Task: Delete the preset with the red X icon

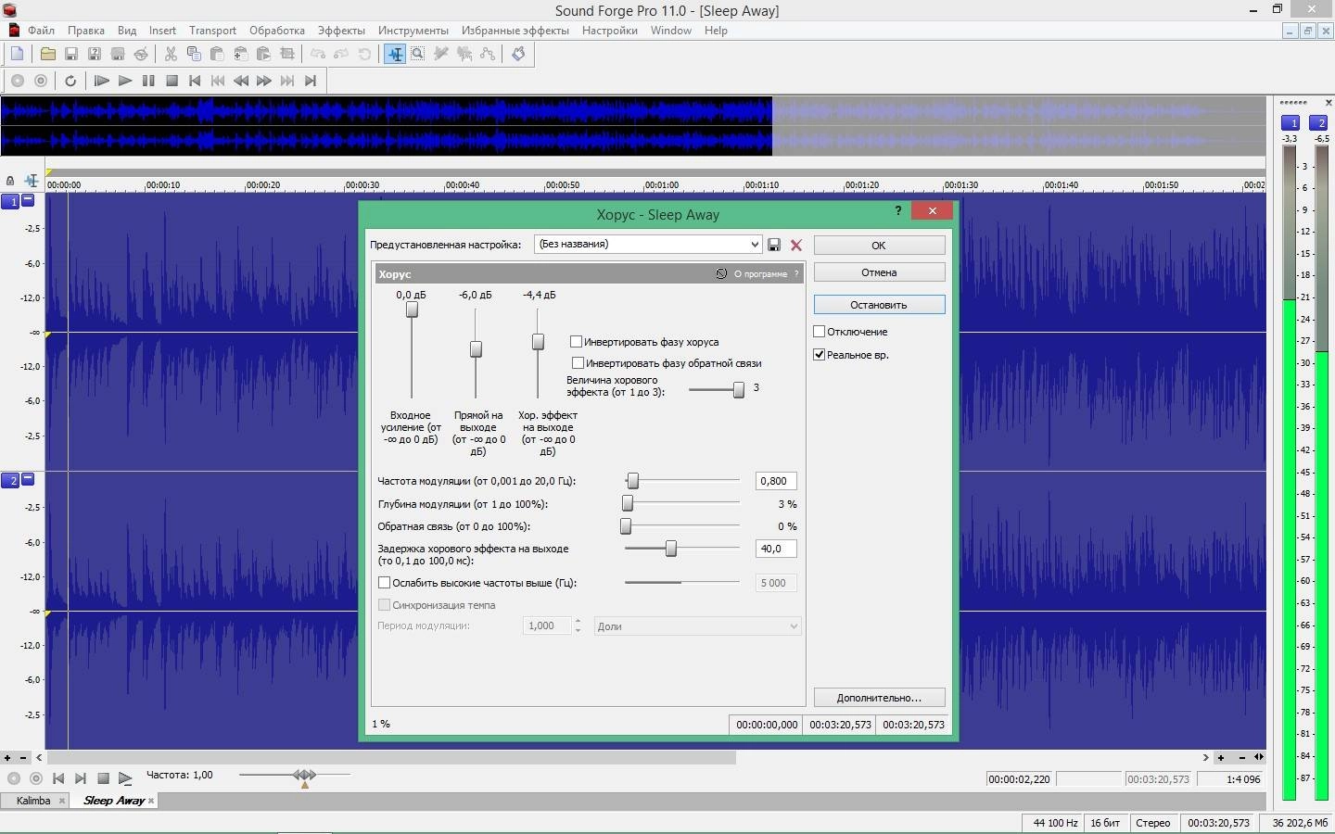Action: click(795, 245)
